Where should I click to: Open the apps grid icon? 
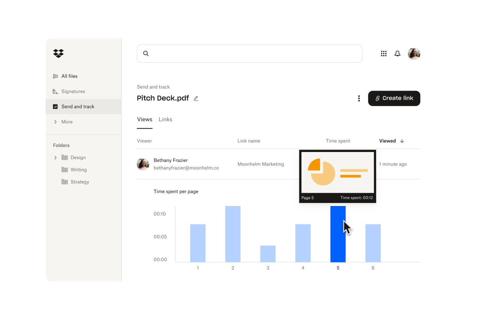coord(384,54)
